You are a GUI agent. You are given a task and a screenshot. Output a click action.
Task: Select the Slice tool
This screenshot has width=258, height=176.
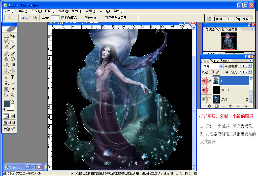point(13,47)
